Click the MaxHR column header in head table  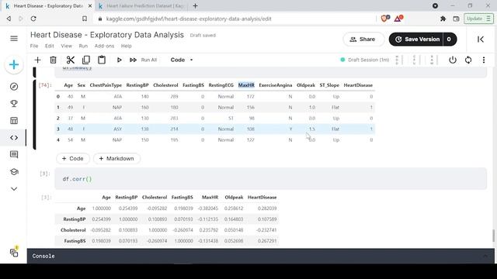[x=246, y=85]
